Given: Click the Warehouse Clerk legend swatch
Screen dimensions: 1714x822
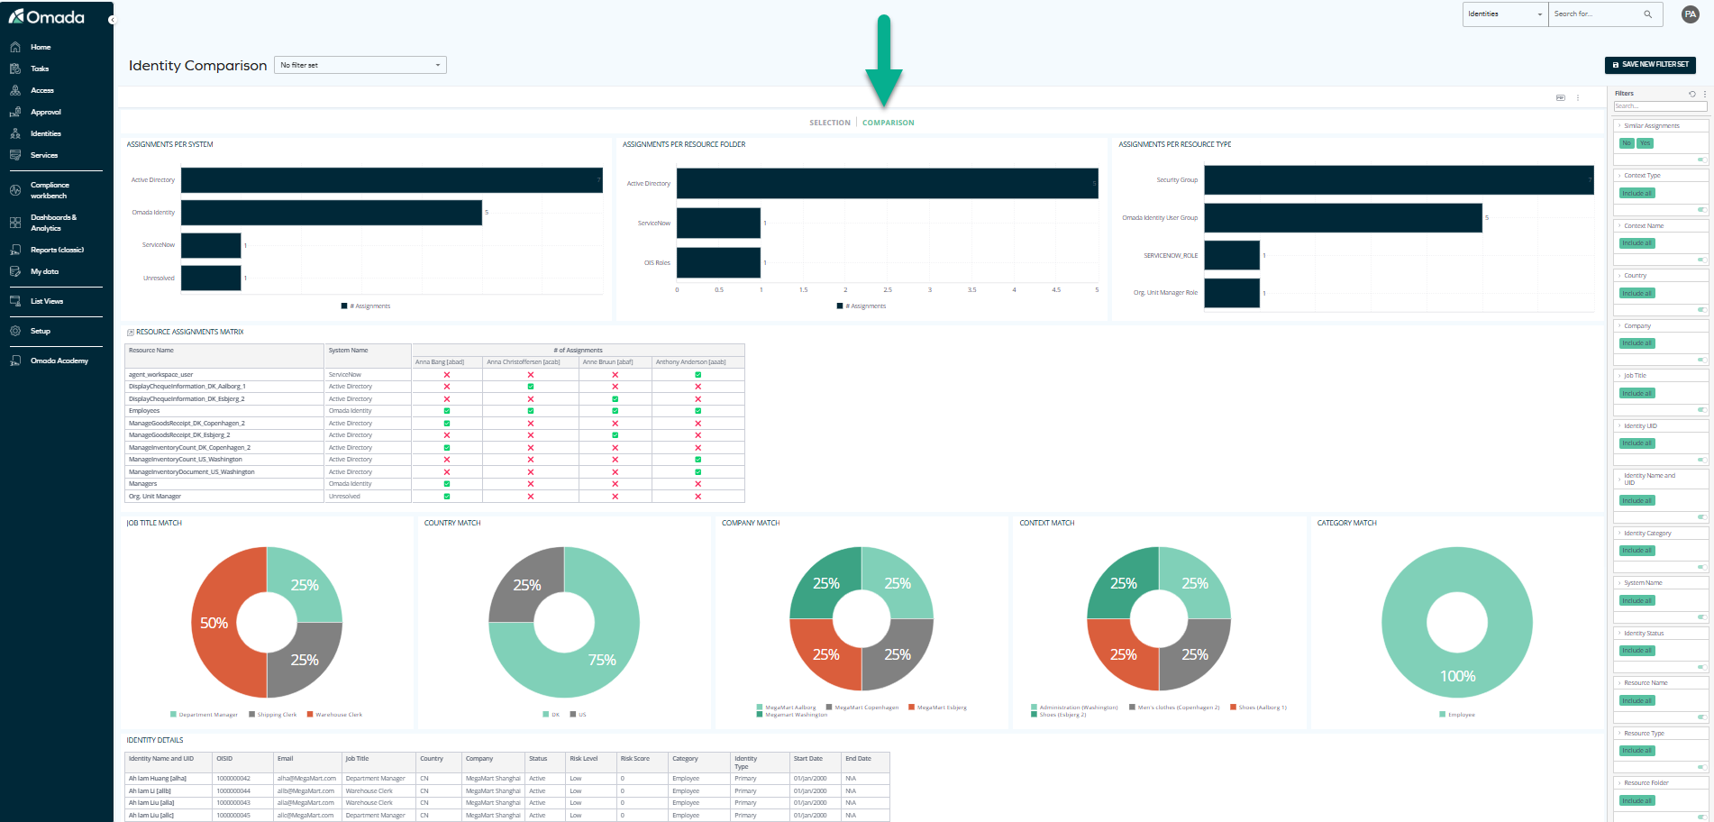Looking at the screenshot, I should point(310,715).
